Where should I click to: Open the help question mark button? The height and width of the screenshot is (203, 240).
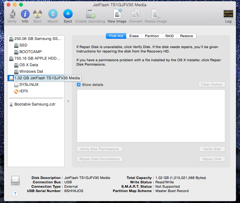coord(15,194)
